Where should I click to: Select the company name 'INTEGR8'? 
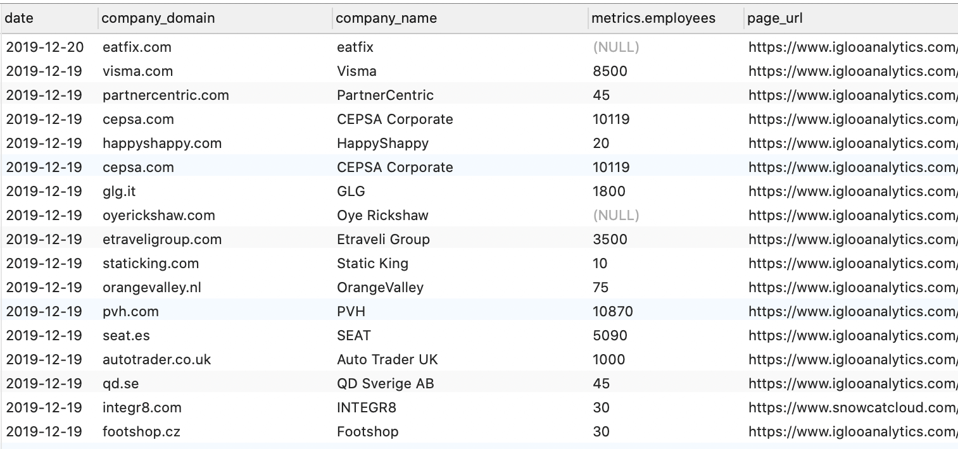click(x=367, y=408)
